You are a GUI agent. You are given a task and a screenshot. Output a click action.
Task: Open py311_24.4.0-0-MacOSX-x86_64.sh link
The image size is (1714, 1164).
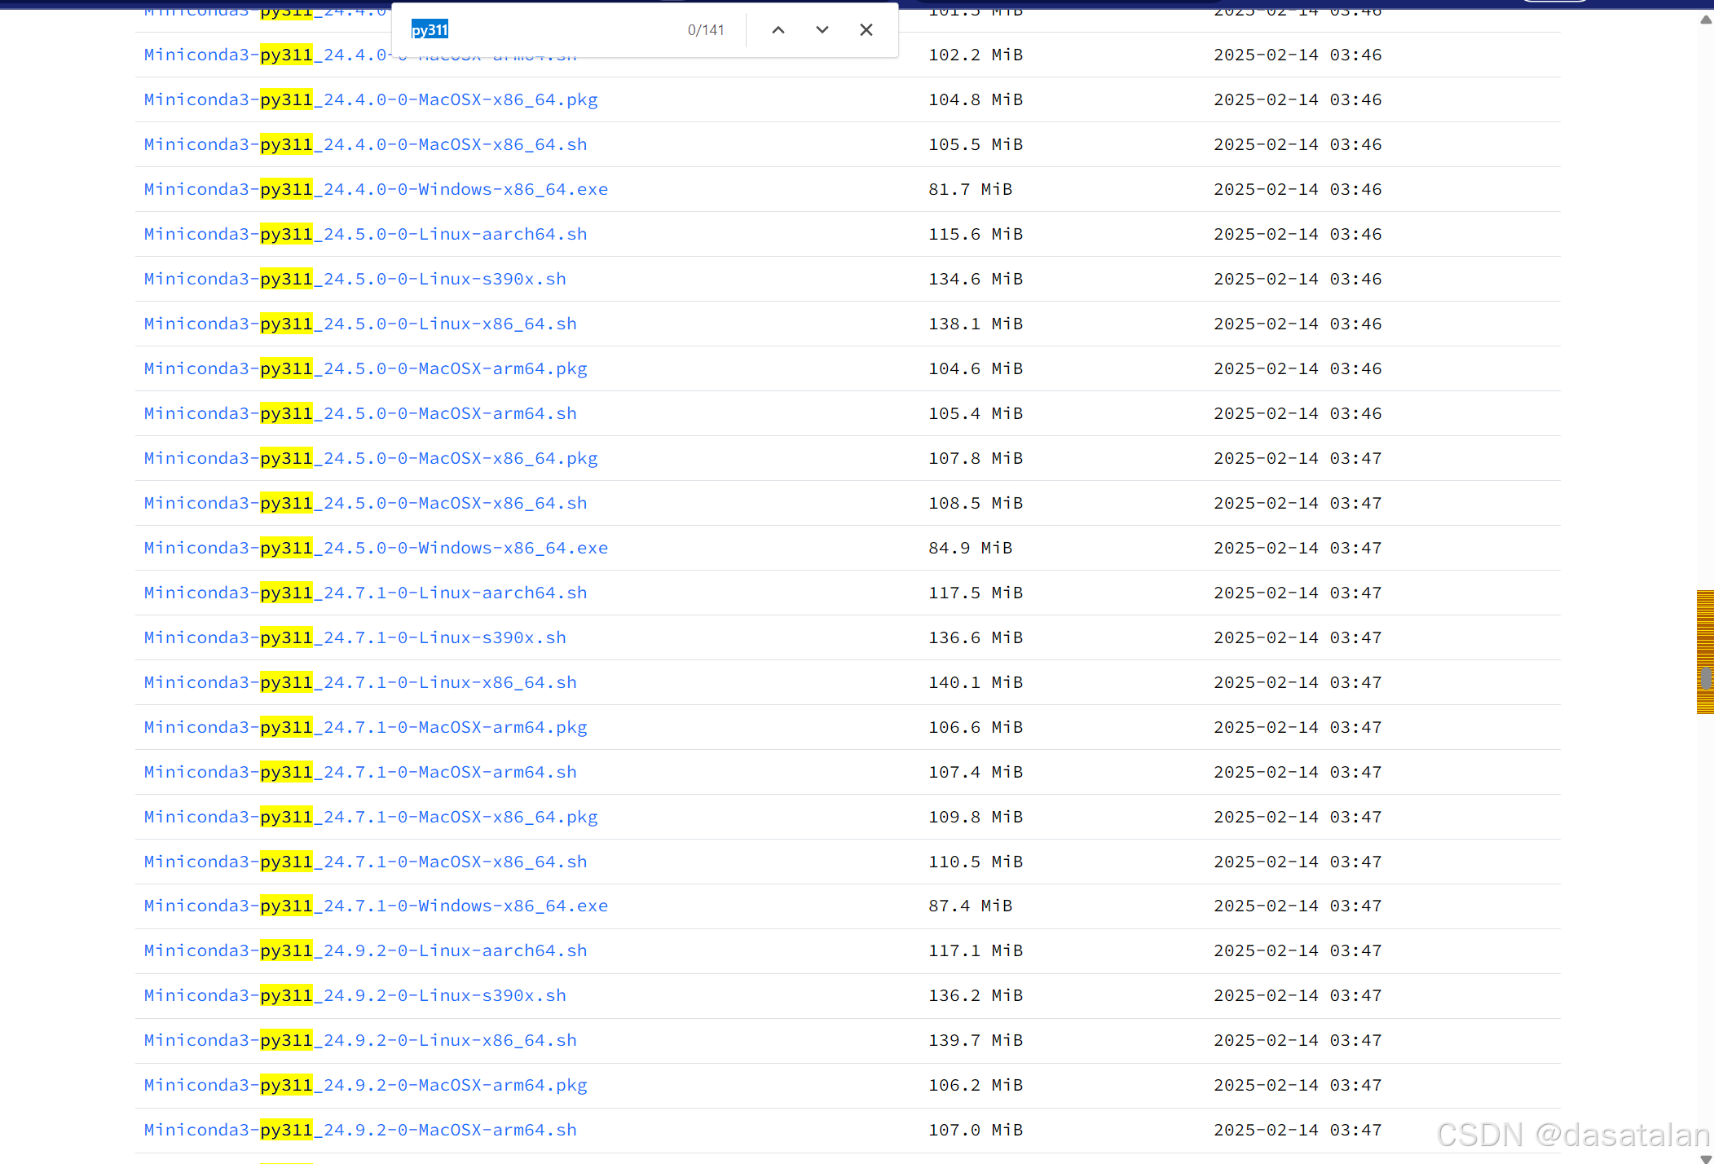365,144
